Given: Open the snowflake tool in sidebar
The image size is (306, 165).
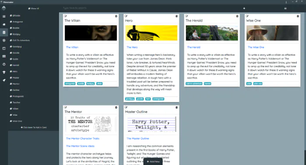Looking at the screenshot, I should pos(4,40).
